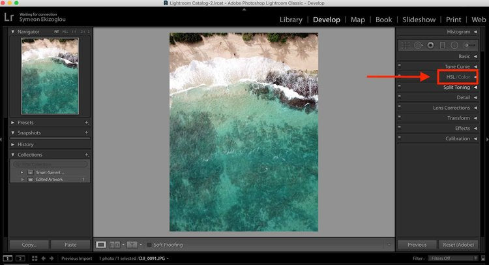
Task: Open the Map module
Action: pos(358,20)
